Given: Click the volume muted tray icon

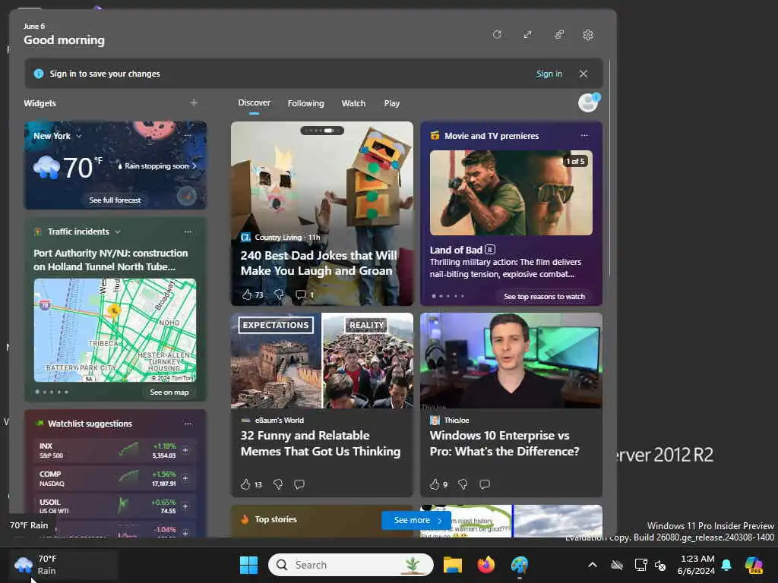Looking at the screenshot, I should click(x=660, y=565).
